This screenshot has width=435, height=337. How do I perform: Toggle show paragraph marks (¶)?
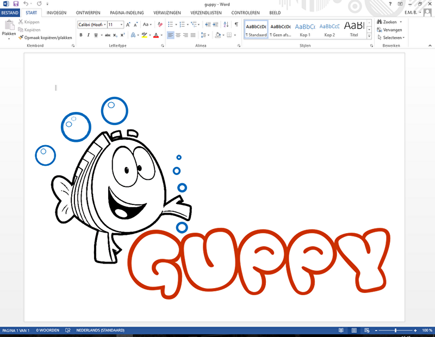pyautogui.click(x=237, y=24)
